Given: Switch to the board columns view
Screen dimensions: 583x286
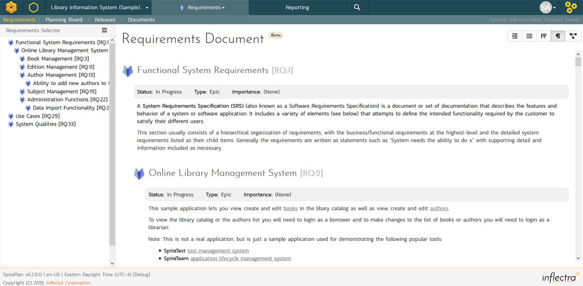Looking at the screenshot, I should [x=544, y=36].
